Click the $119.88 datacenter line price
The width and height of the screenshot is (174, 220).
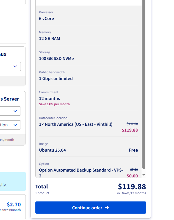click(x=130, y=130)
